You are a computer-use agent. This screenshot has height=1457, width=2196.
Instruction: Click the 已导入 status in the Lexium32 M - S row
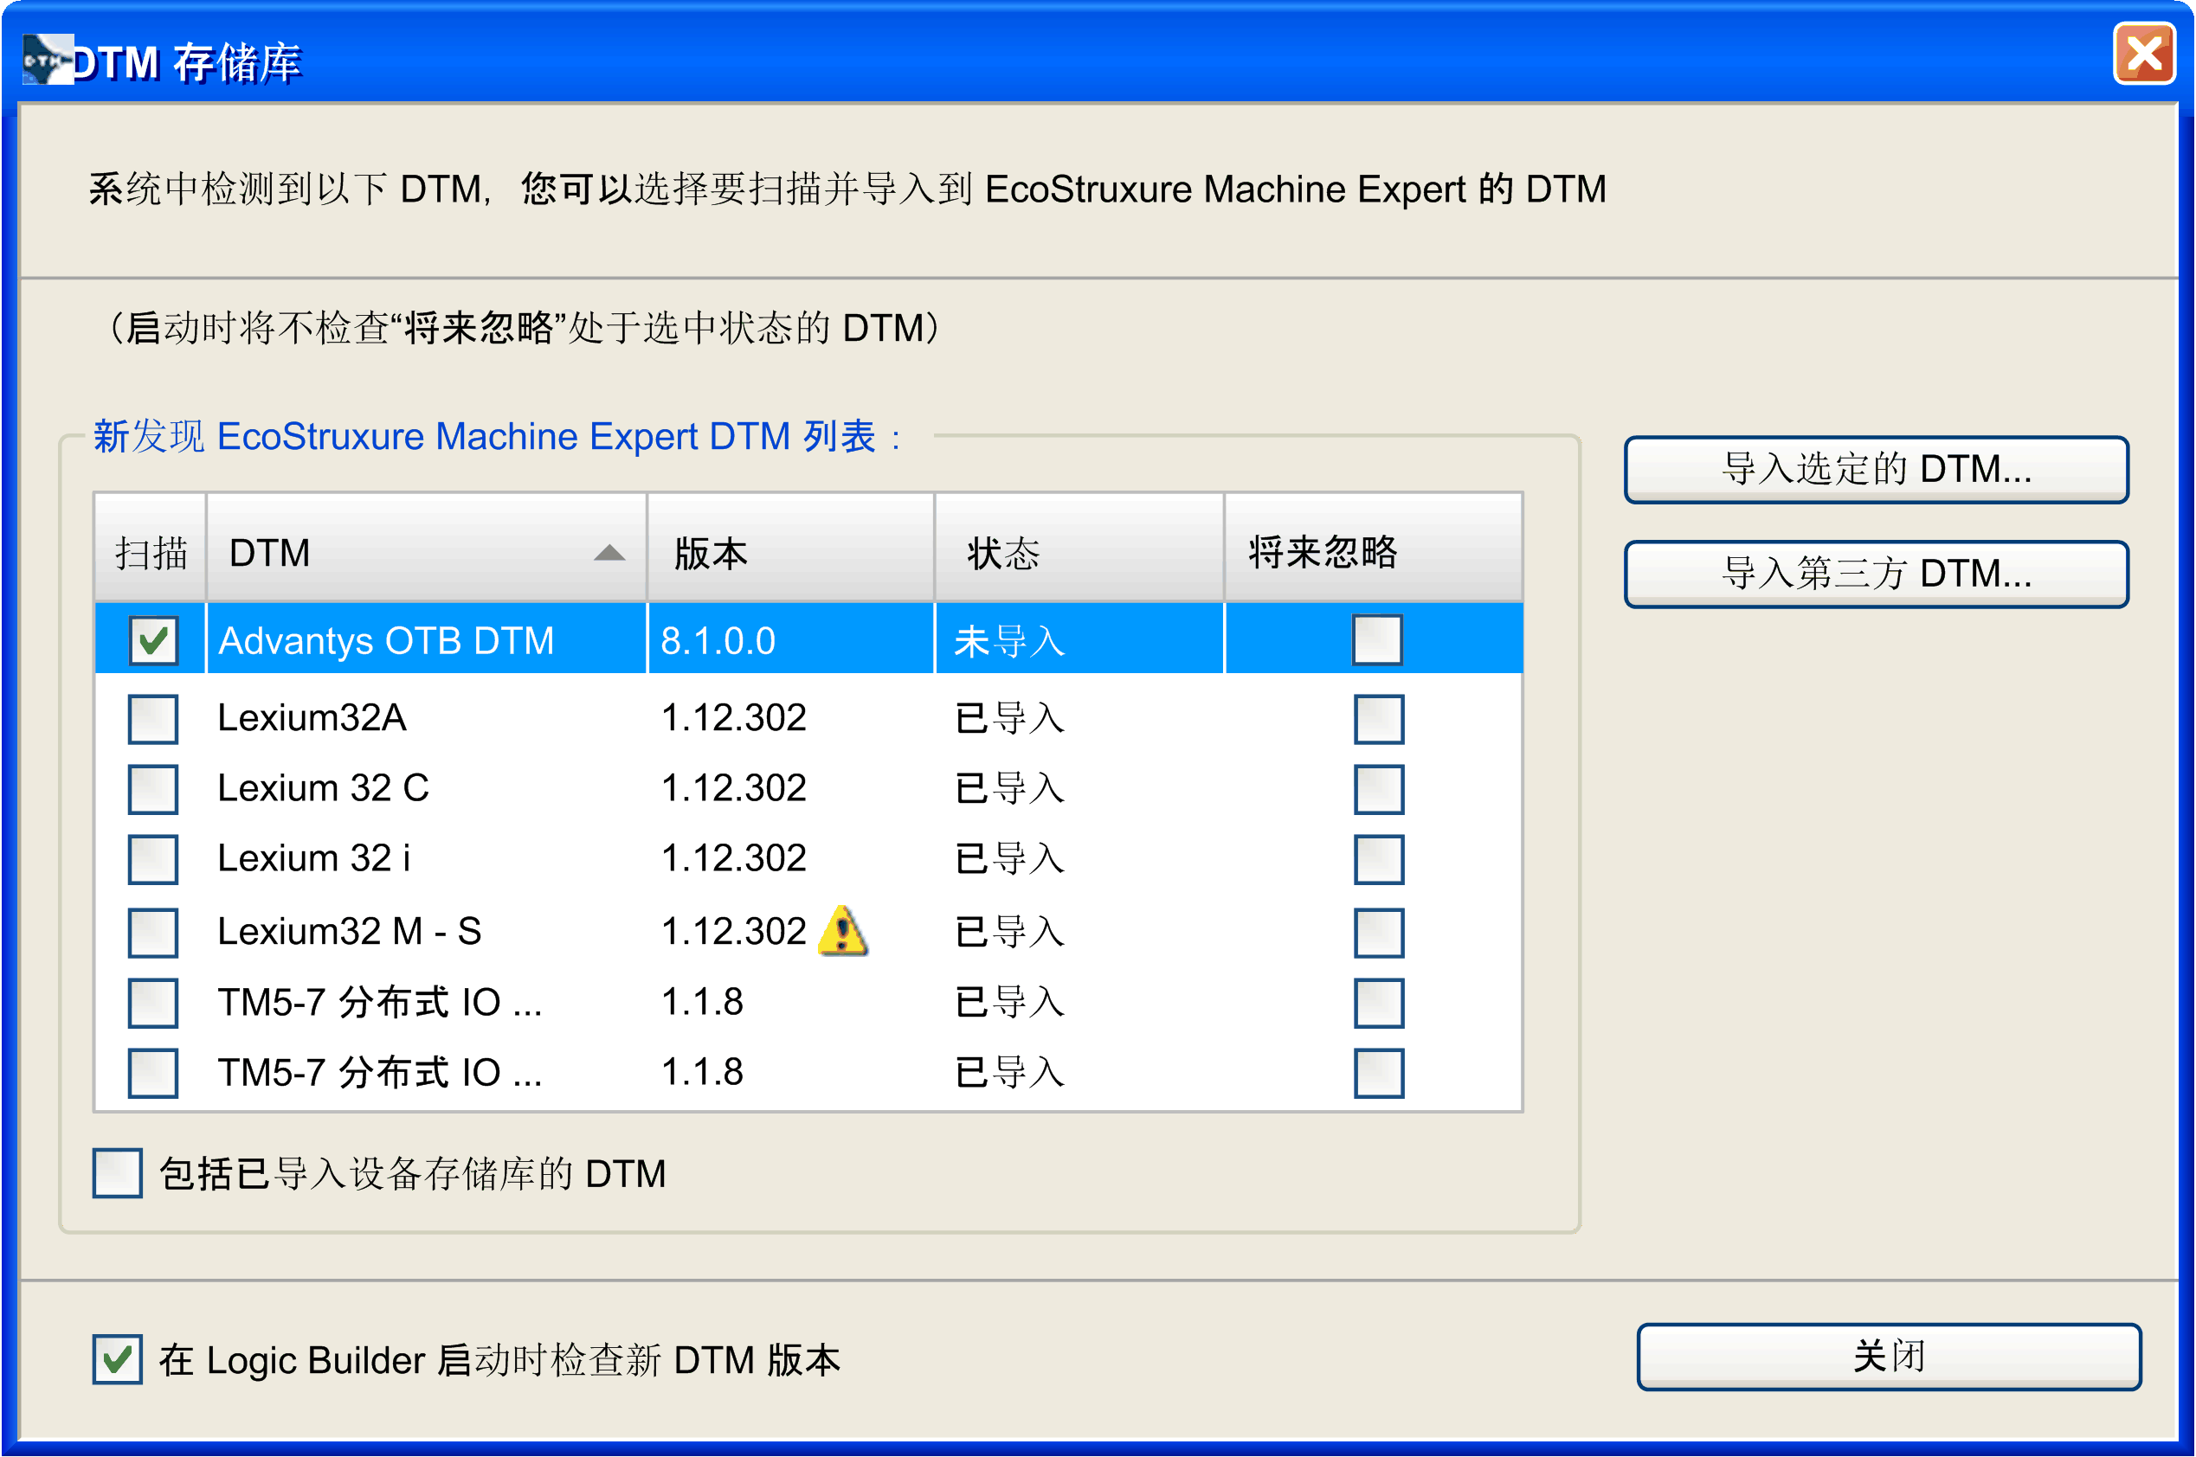pos(1009,932)
